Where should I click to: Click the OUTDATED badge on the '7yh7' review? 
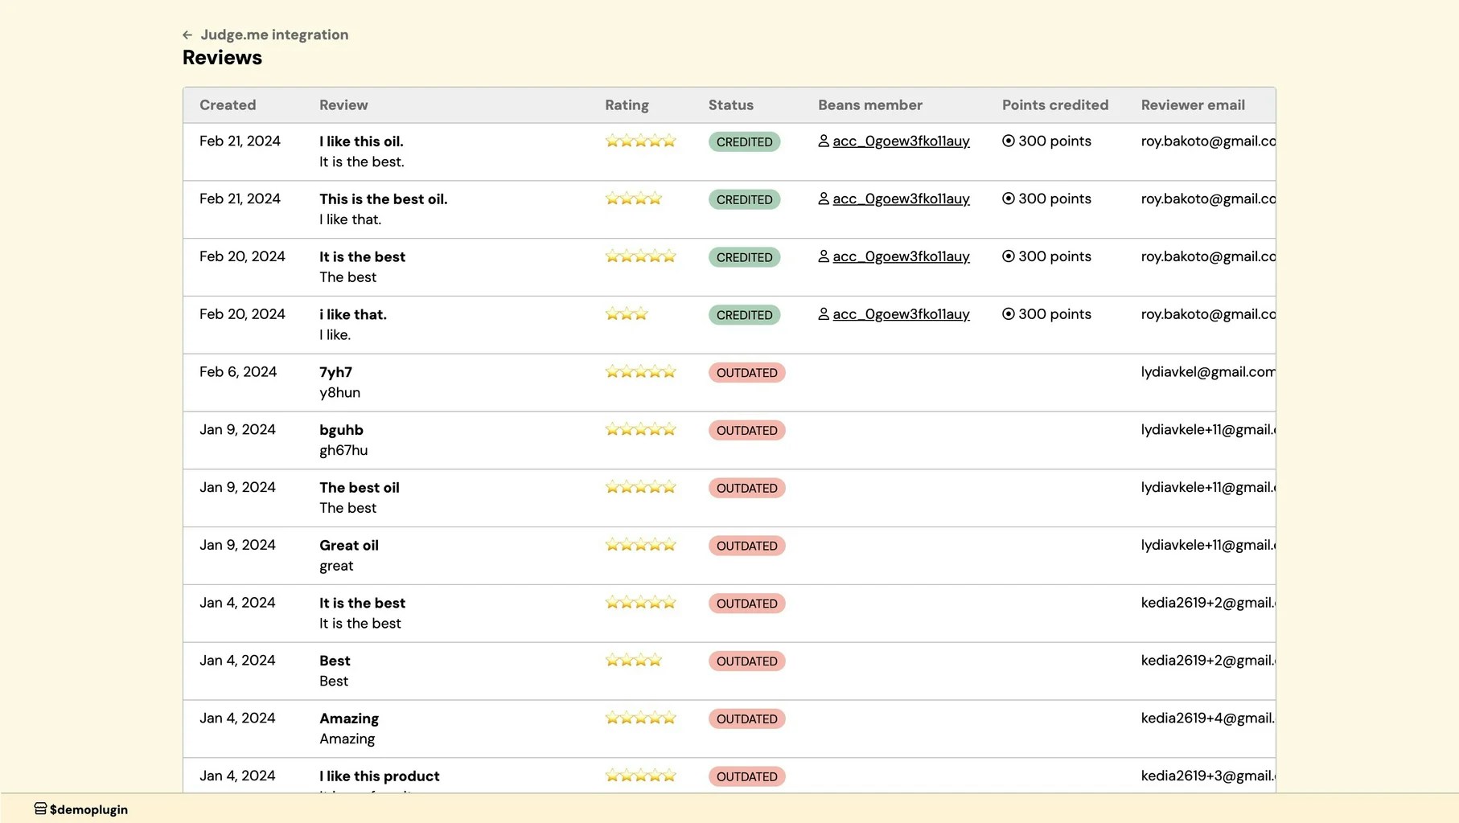[x=746, y=372]
